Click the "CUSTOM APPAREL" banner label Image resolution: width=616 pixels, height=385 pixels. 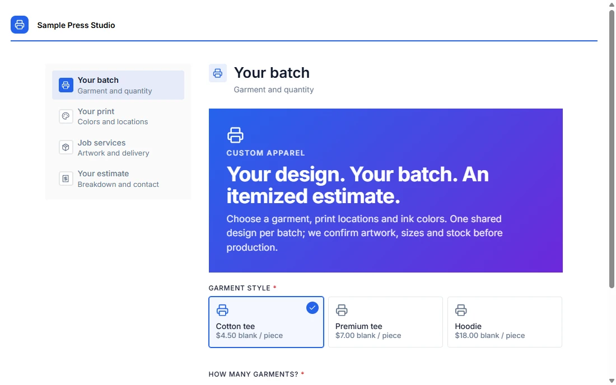(x=265, y=153)
